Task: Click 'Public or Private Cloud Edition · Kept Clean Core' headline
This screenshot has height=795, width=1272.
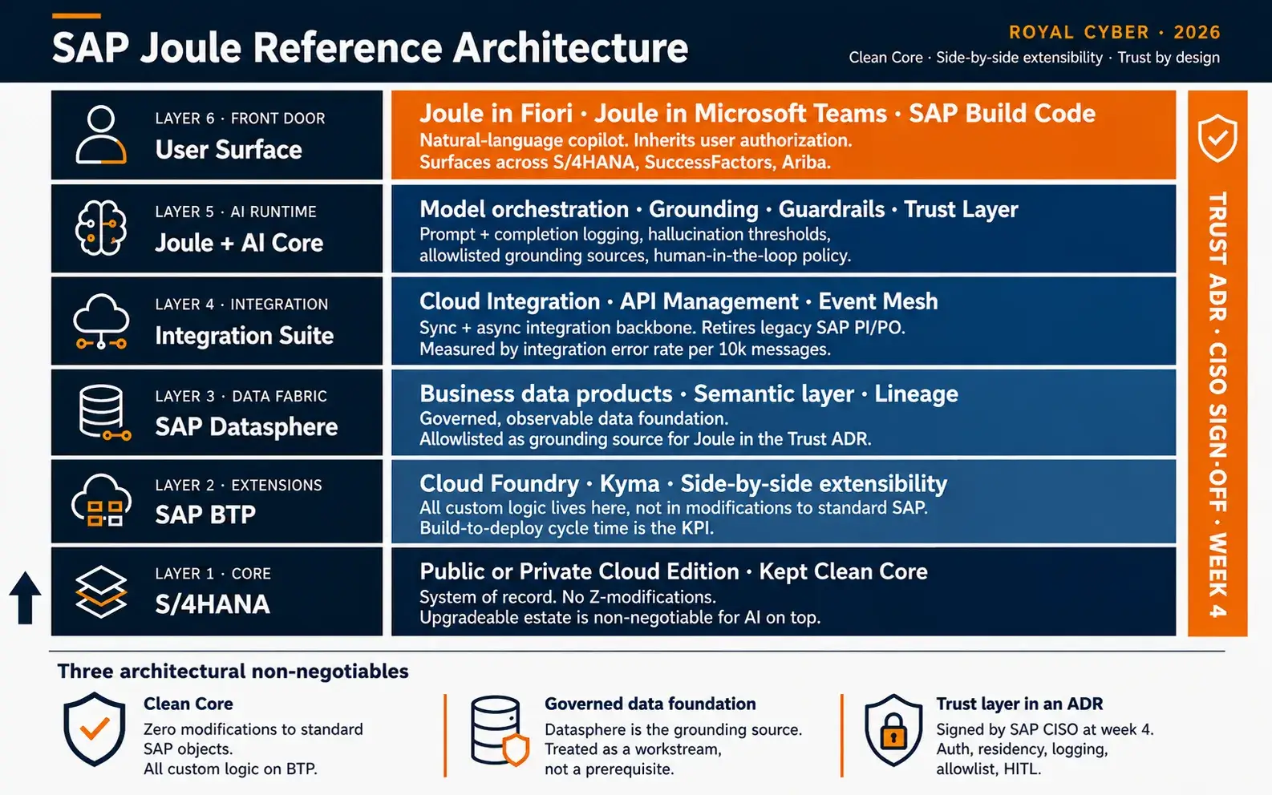Action: tap(674, 571)
